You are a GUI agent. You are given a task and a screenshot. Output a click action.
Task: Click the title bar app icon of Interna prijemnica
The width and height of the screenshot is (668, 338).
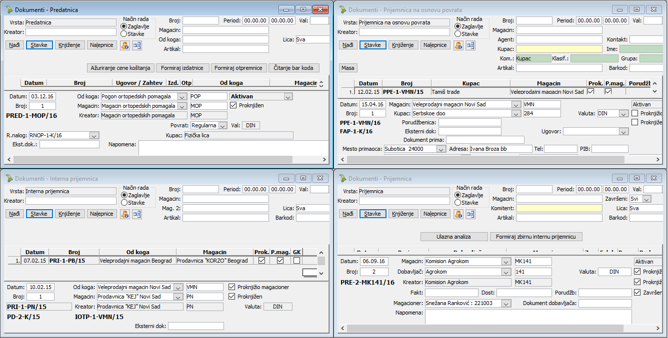point(9,178)
